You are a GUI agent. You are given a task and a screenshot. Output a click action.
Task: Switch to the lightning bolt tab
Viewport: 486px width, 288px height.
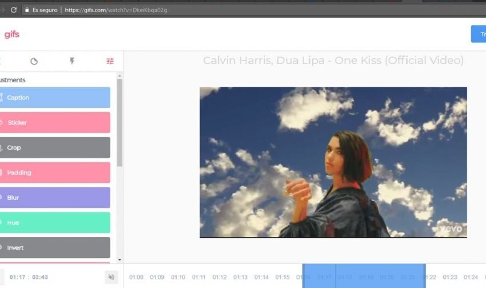click(x=72, y=61)
